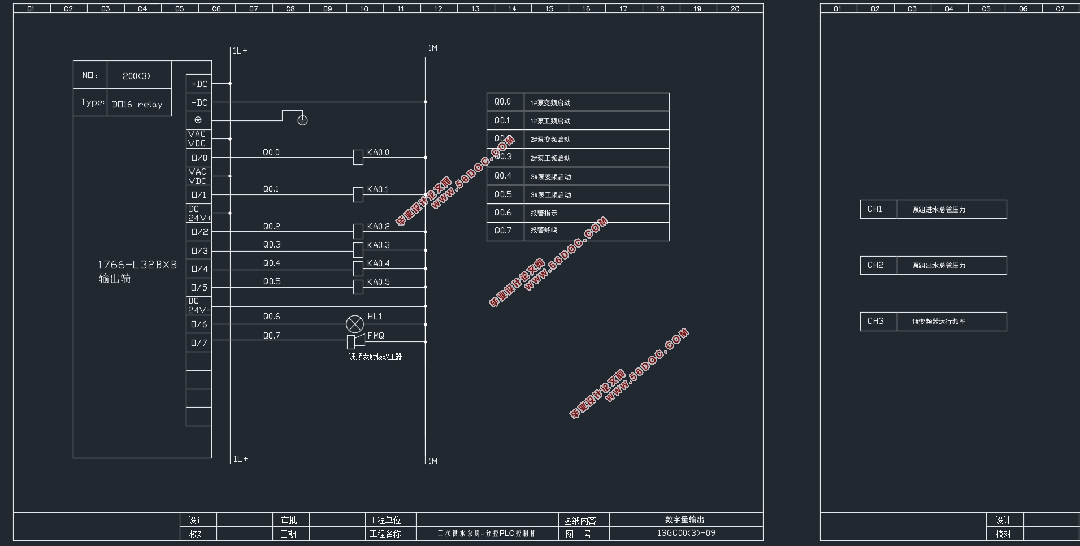
Task: Select drawing number 13GC00(3)-09
Action: 686,533
